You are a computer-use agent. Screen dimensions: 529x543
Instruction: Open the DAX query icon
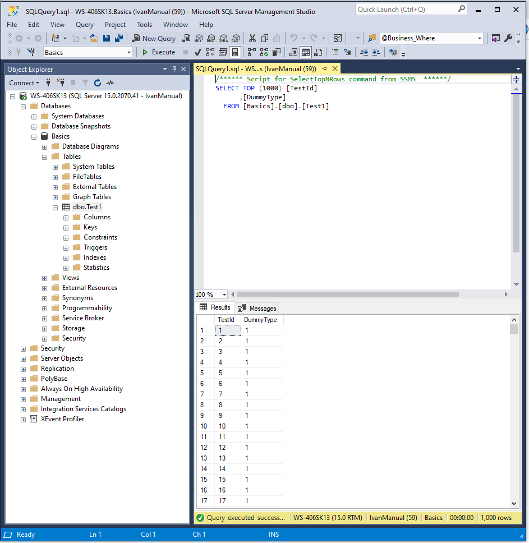tap(236, 39)
